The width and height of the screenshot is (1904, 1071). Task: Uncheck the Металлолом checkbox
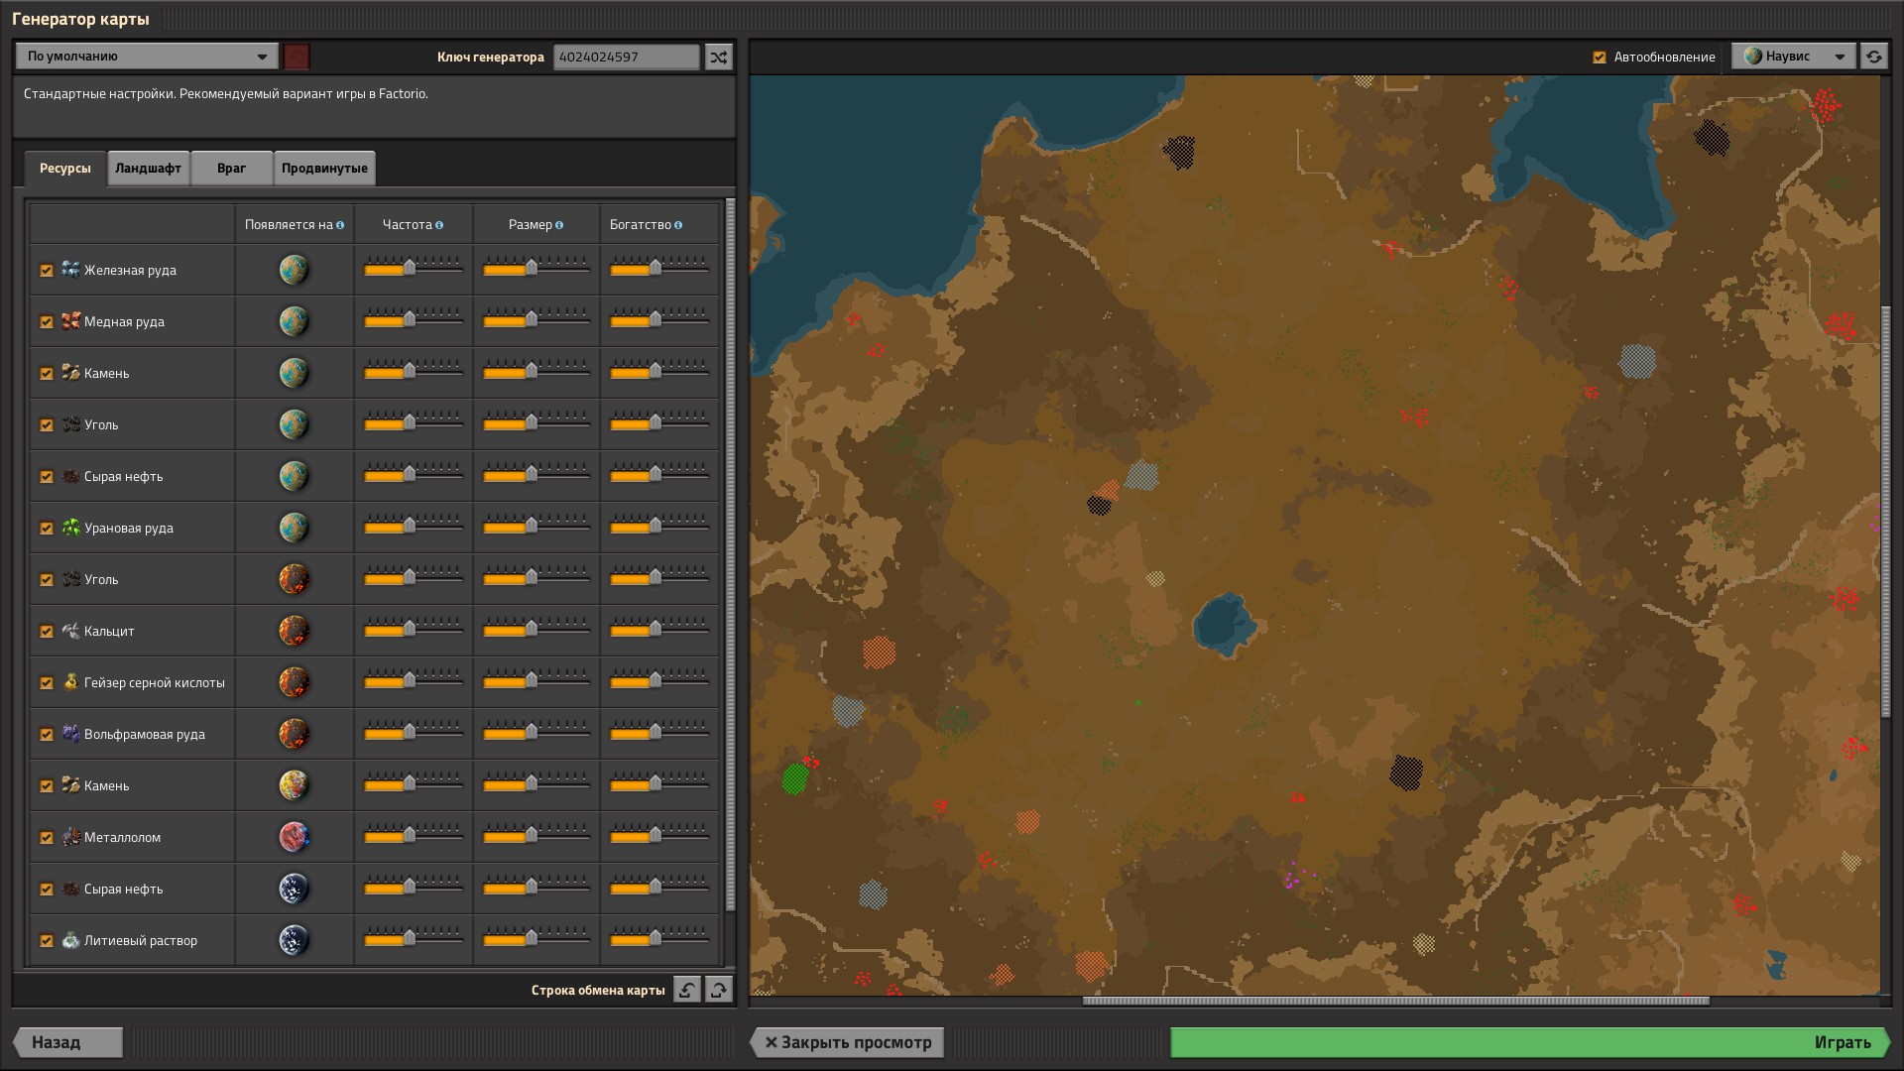(47, 837)
